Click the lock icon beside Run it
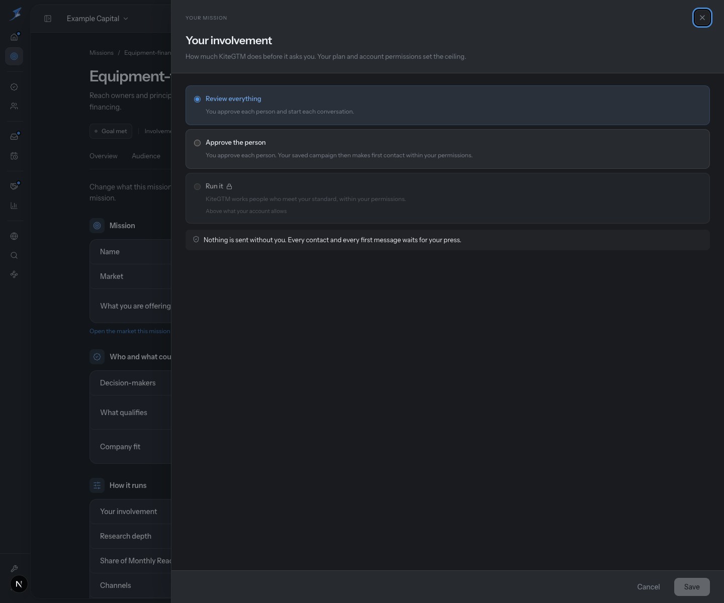This screenshot has width=724, height=603. pos(229,186)
